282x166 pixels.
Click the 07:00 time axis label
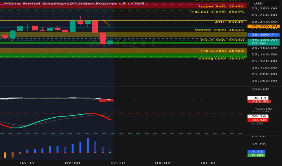coord(73,163)
